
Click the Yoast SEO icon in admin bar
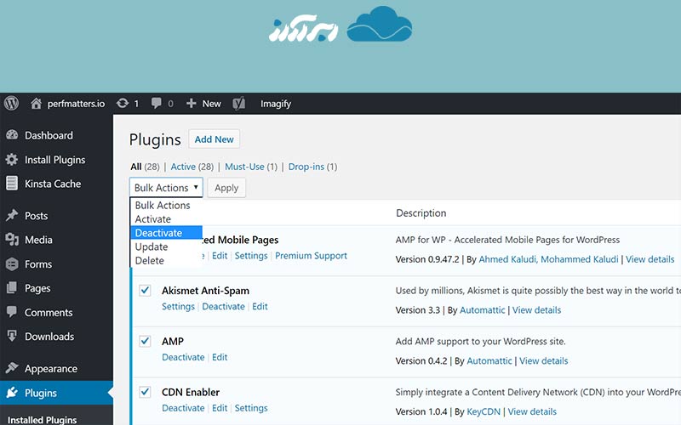coord(239,104)
